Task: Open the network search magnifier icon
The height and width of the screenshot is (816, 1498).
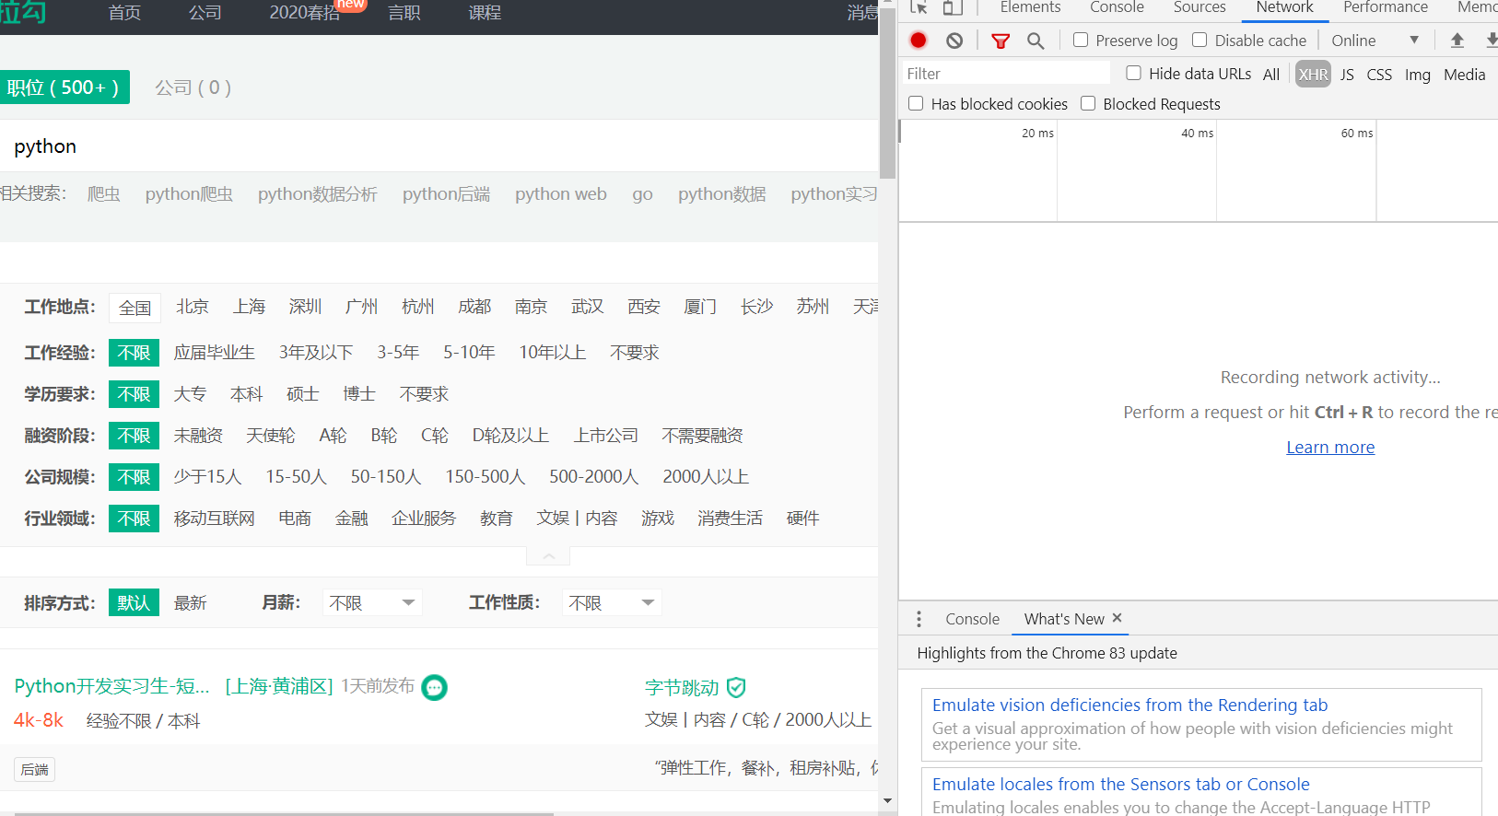Action: [1036, 41]
